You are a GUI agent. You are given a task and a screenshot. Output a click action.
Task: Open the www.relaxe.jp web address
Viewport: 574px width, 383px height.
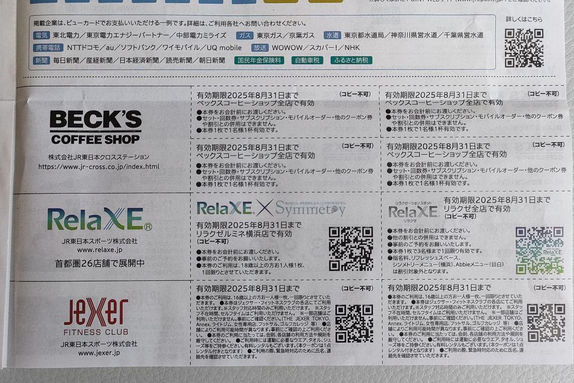click(x=99, y=250)
